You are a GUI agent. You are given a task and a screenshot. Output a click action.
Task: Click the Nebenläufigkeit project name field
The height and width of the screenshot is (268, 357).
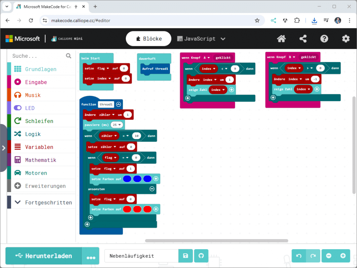[141, 256]
